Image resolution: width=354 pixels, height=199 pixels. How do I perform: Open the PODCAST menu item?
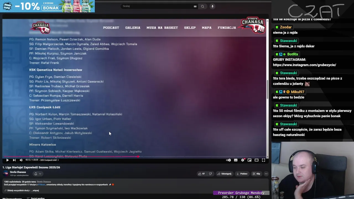click(111, 28)
